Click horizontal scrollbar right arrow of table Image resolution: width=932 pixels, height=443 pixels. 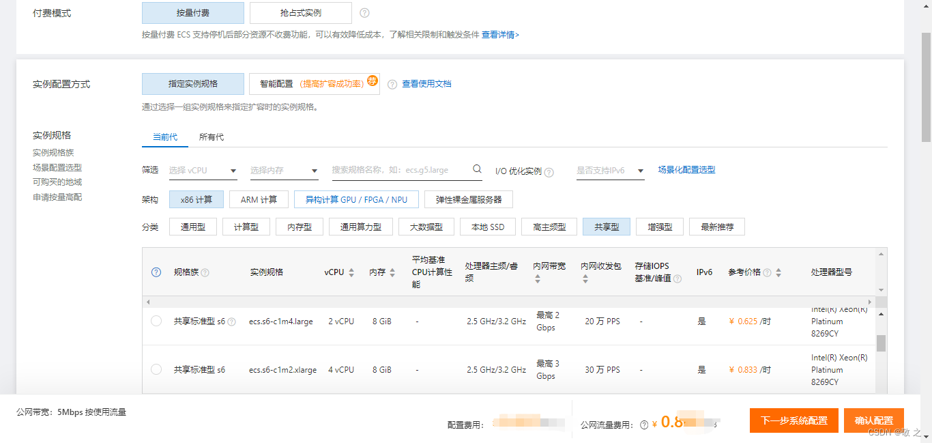click(x=870, y=302)
